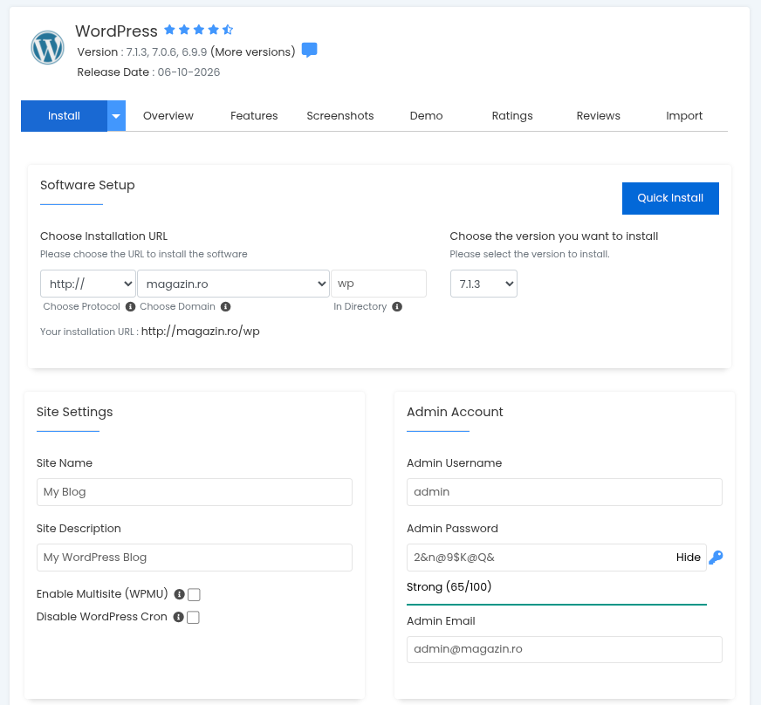
Task: Click the WordPress logo icon
Action: [47, 47]
